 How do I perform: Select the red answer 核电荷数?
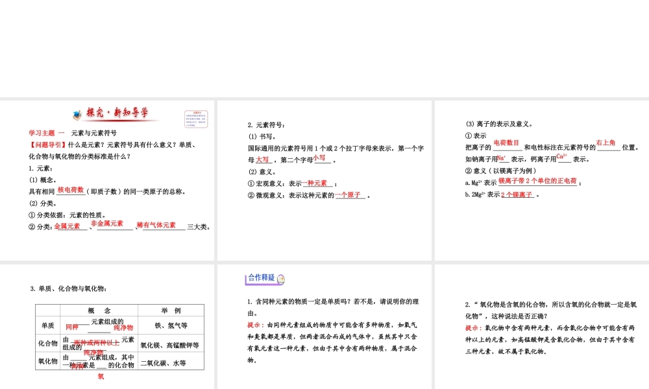point(70,190)
